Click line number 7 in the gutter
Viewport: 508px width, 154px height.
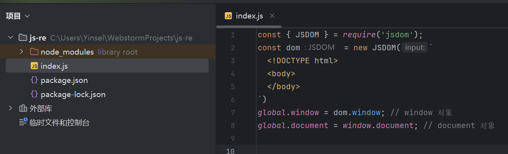(232, 112)
